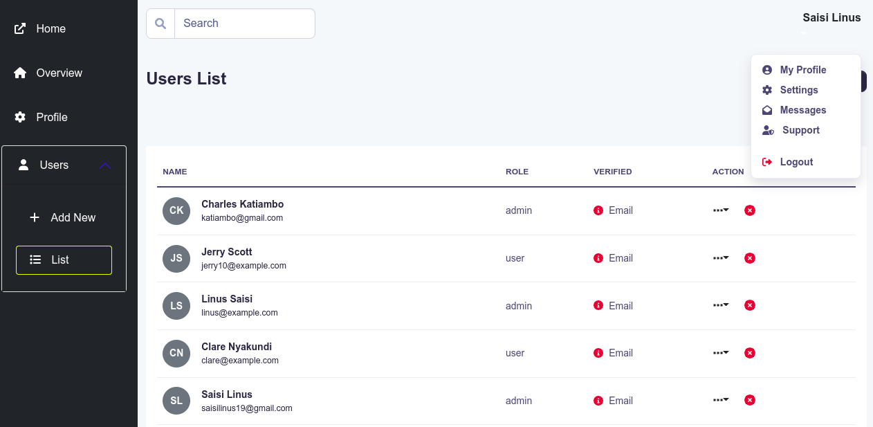
Task: Choose Support from the profile menu
Action: pos(800,130)
